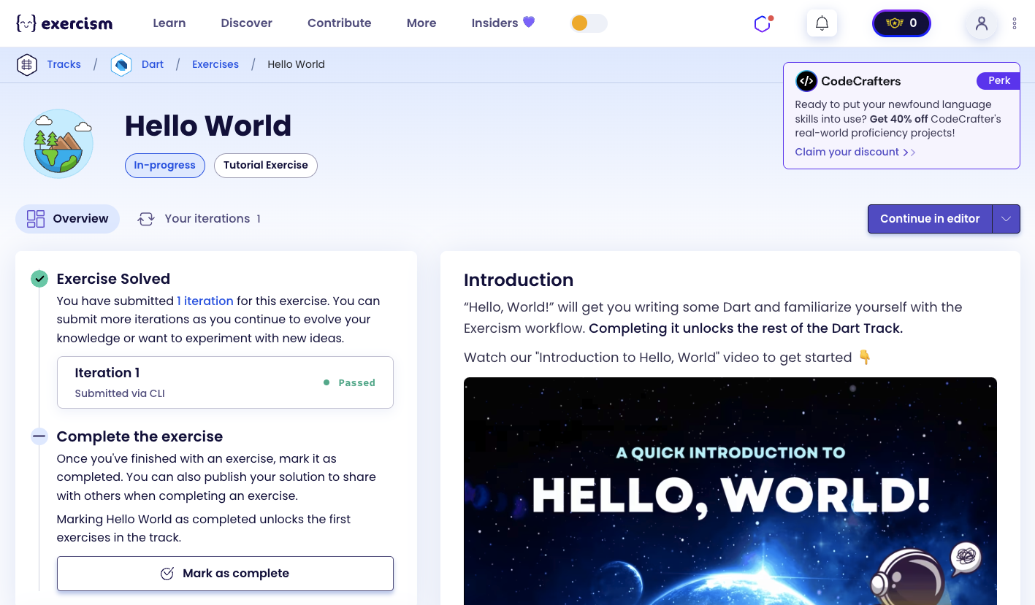Screen dimensions: 1035x605
Task: Click the reputation hexagon icon
Action: tap(762, 23)
